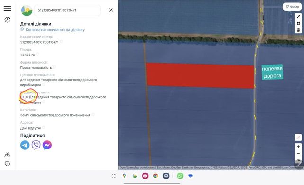This screenshot has height=185, width=304.
Task: Open the Фільтр filter button
Action: point(292,7)
